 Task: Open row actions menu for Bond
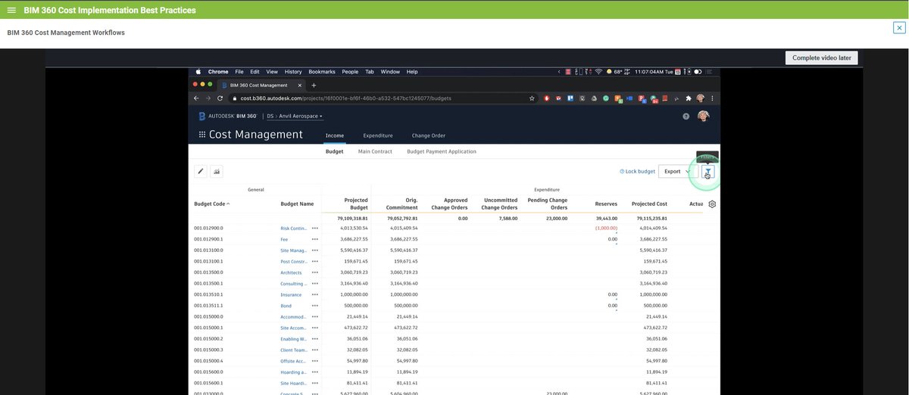pyautogui.click(x=314, y=306)
